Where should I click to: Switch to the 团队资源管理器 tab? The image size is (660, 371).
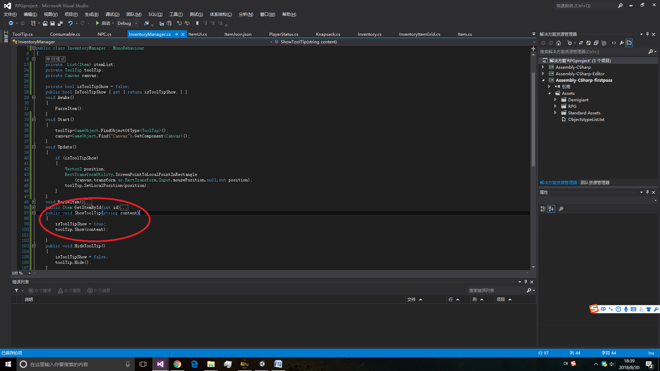point(595,182)
